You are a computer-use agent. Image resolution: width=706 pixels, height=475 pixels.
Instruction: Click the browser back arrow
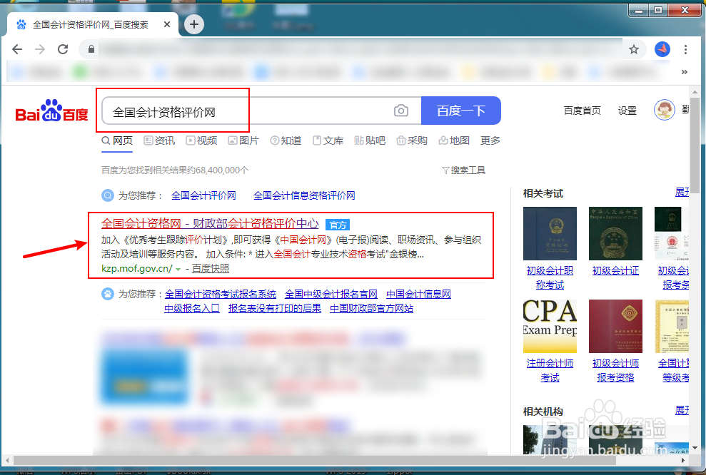(17, 49)
